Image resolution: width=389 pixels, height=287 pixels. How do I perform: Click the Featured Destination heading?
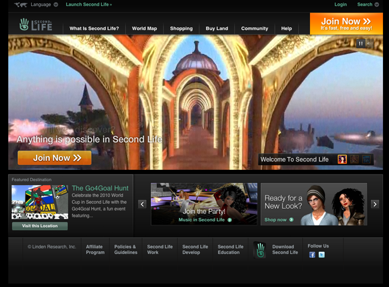pos(32,180)
